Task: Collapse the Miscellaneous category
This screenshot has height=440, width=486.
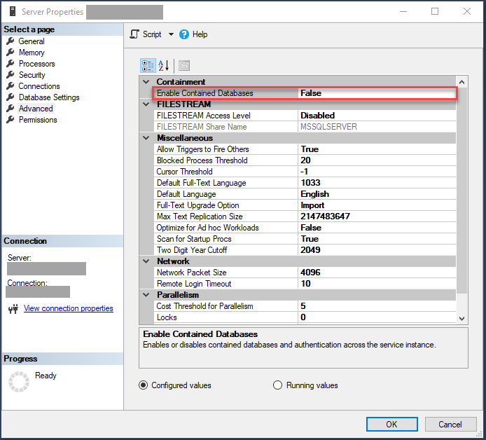Action: pos(146,138)
